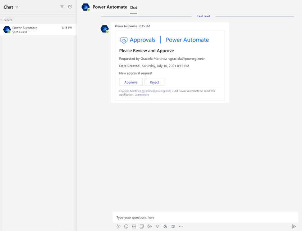Image resolution: width=302 pixels, height=231 pixels.
Task: Open the sticker picker
Action: tap(142, 226)
